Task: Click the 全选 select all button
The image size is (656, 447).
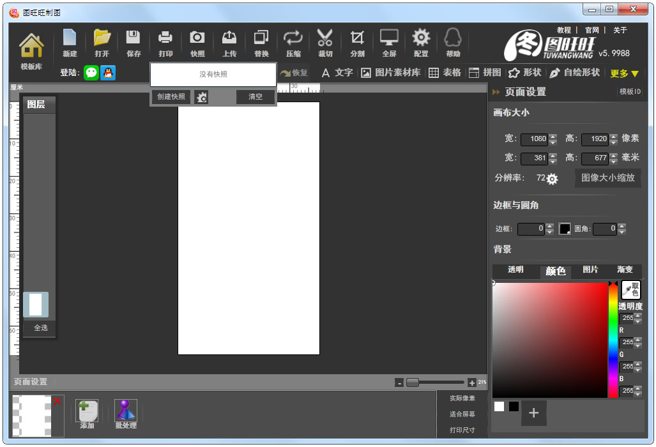Action: pos(41,328)
